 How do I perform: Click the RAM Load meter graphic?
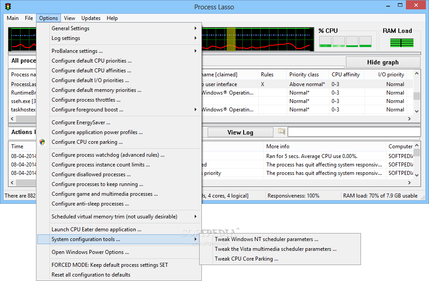[401, 43]
